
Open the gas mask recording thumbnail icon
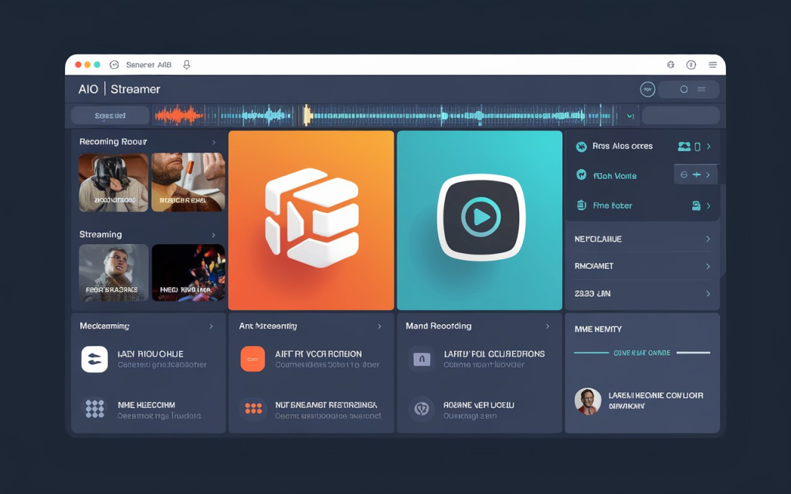pyautogui.click(x=113, y=182)
